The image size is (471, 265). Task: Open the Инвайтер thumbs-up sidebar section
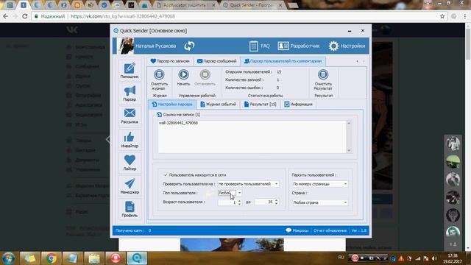point(130,139)
